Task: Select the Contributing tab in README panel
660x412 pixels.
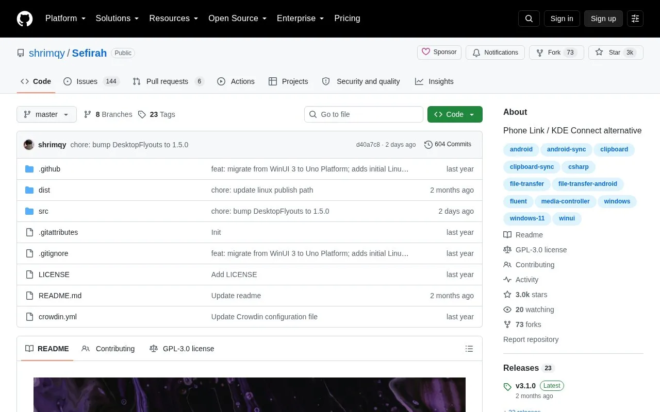Action: click(x=108, y=349)
